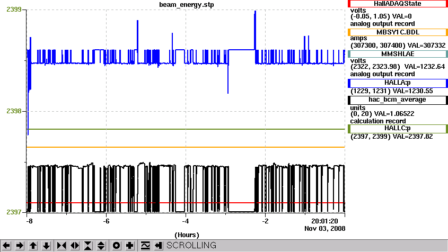448x252 pixels.
Task: Click the 20:01:20 timestamp
Action: pyautogui.click(x=324, y=221)
